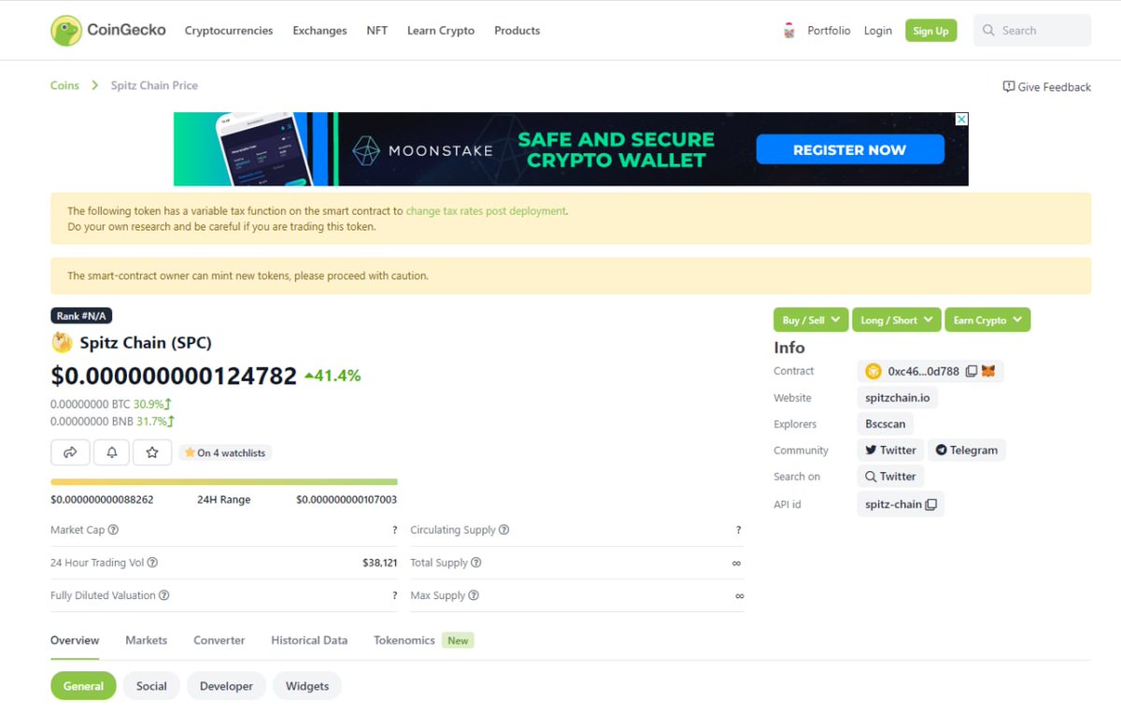Click the breadcrumb chevron arrow

pyautogui.click(x=95, y=85)
